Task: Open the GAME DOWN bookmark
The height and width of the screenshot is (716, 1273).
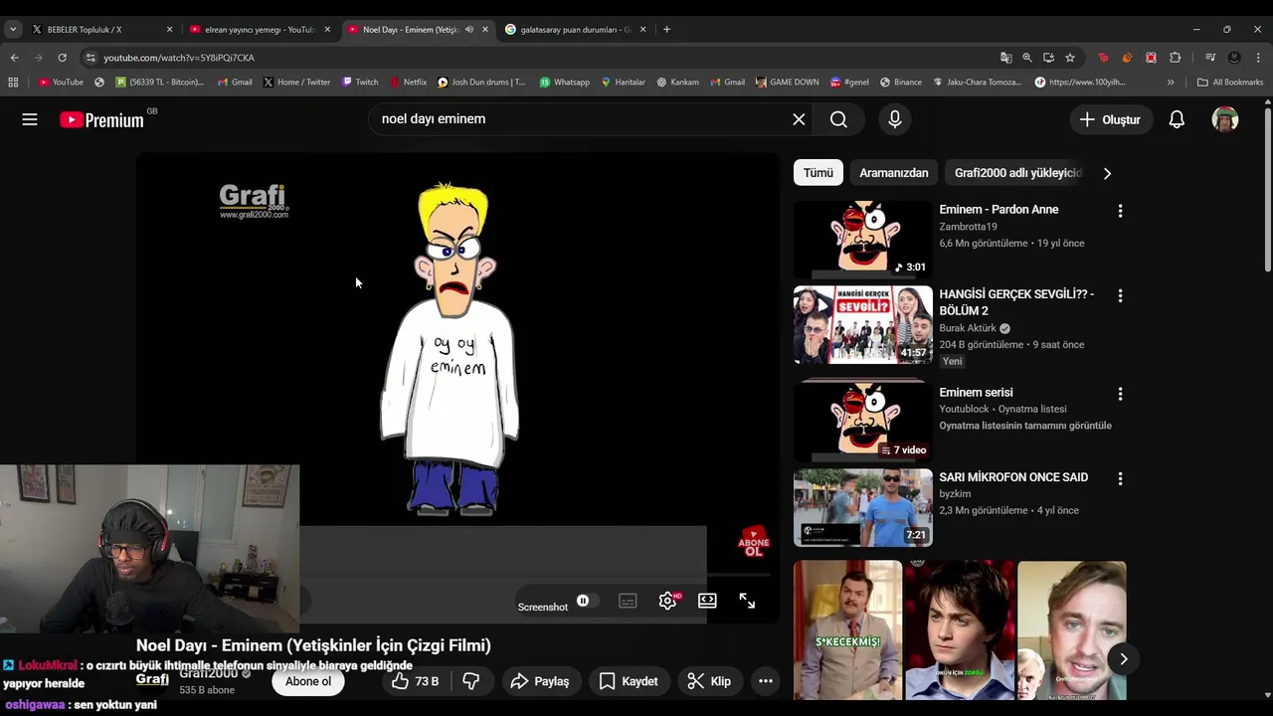Action: coord(788,83)
